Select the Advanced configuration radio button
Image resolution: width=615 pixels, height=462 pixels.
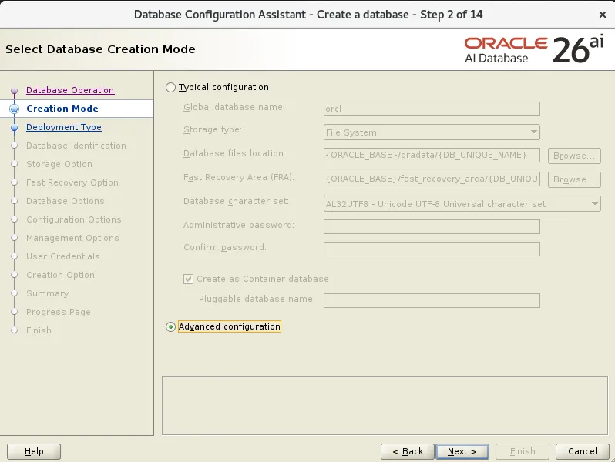(x=170, y=326)
